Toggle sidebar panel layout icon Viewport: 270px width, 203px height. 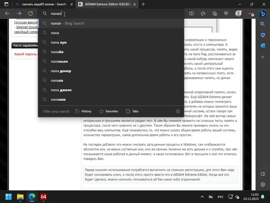point(263,174)
